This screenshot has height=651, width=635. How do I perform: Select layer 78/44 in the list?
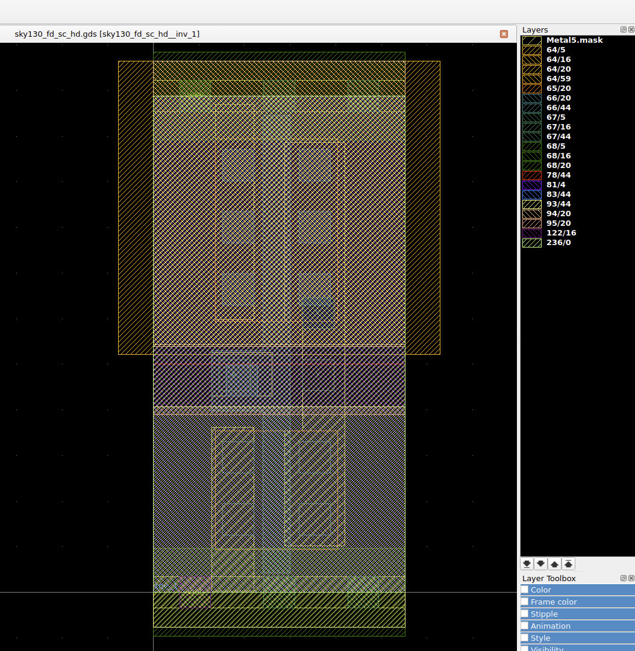pyautogui.click(x=558, y=175)
